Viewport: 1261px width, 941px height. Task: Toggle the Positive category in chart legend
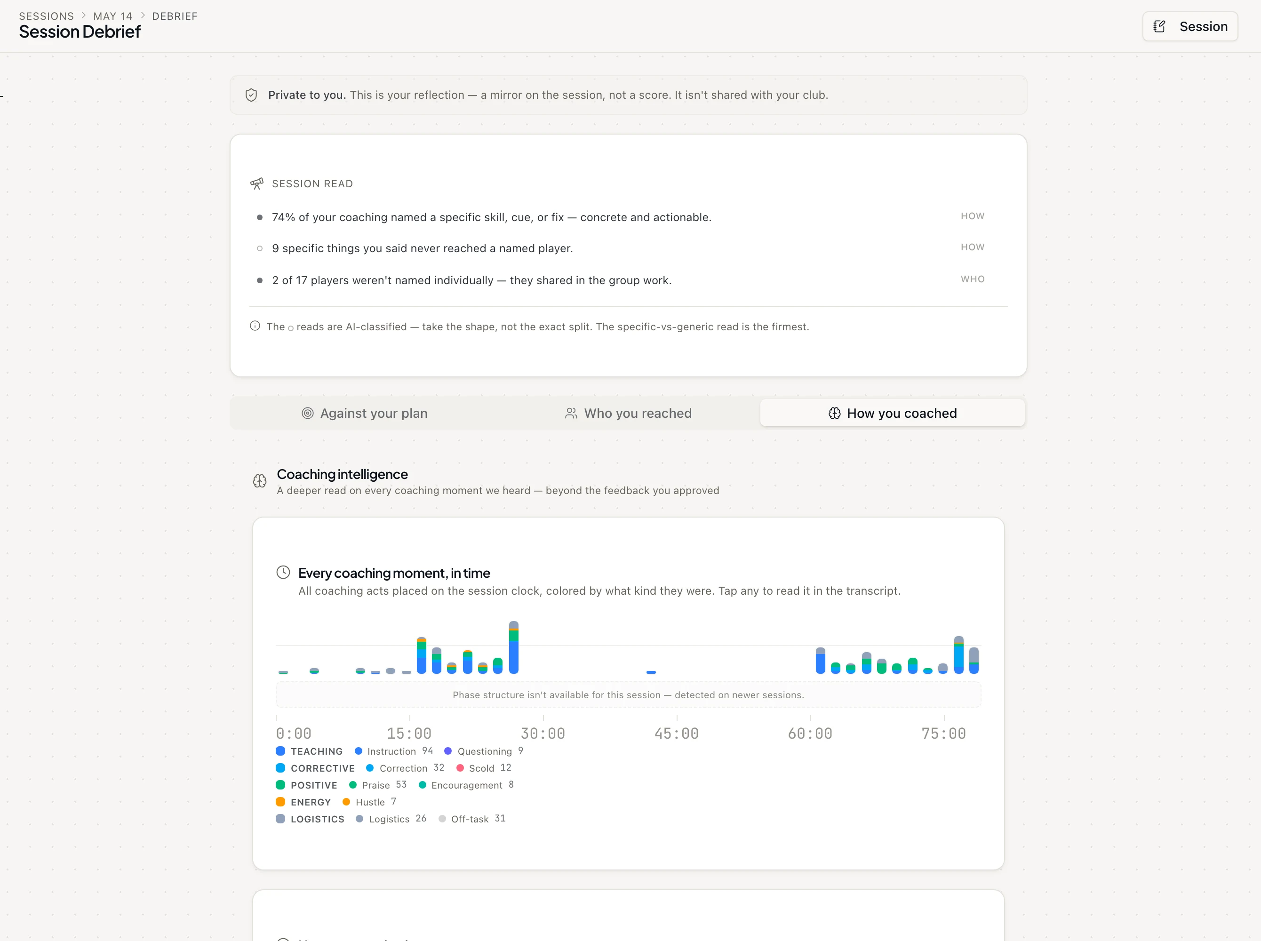click(306, 785)
